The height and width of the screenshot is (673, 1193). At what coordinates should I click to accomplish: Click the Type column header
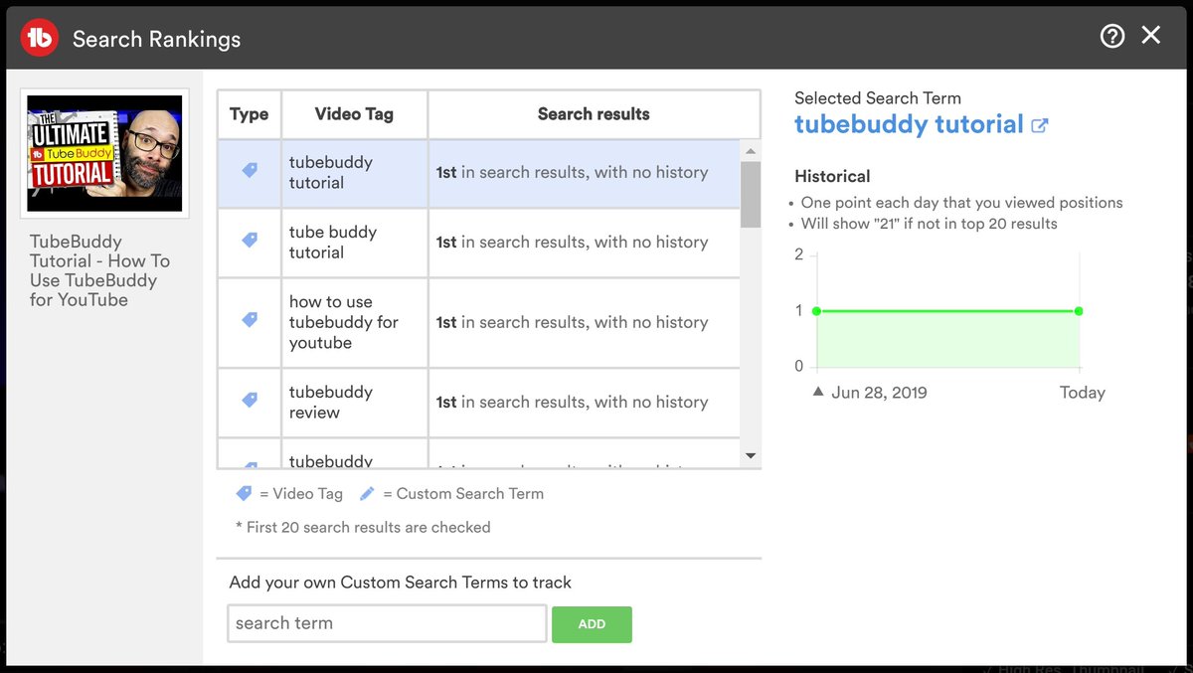tap(250, 114)
